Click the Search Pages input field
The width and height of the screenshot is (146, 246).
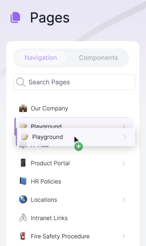pos(74,82)
